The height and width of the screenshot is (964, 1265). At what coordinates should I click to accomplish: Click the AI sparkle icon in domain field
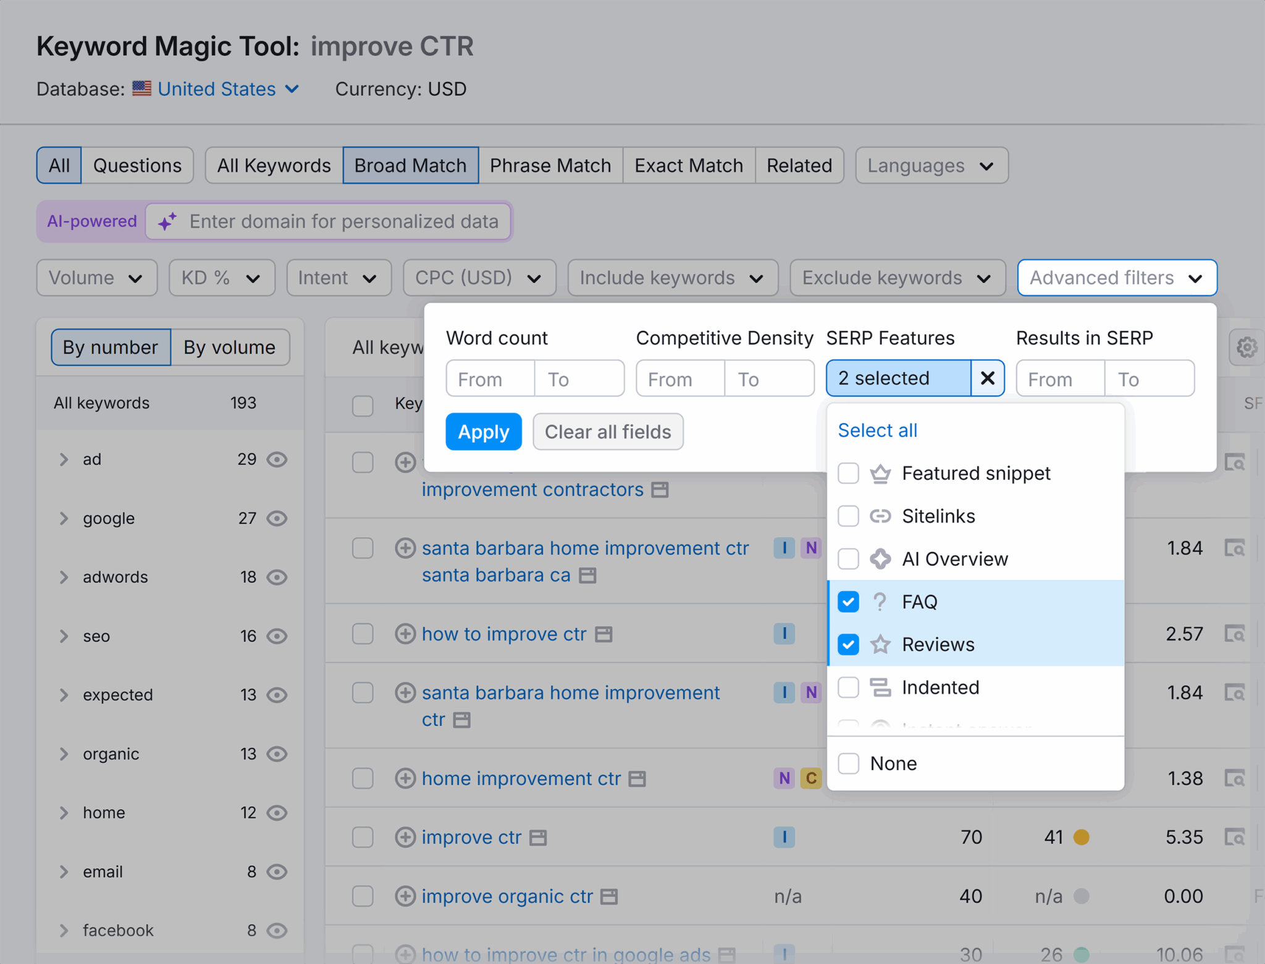(x=167, y=221)
